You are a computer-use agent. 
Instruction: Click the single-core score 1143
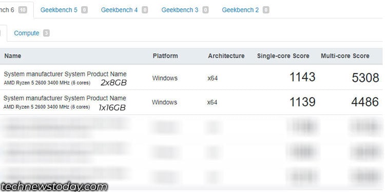302,77
